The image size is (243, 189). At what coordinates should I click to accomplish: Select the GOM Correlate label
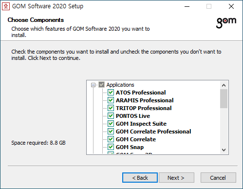pyautogui.click(x=136, y=139)
